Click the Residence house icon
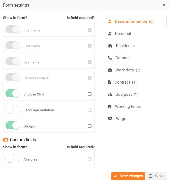 pyautogui.click(x=110, y=46)
